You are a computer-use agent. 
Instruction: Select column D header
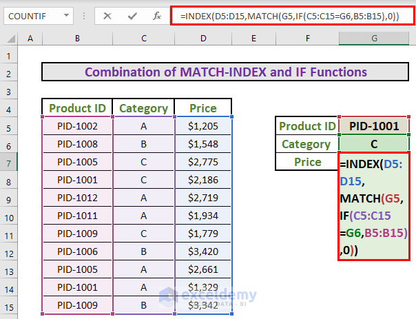pyautogui.click(x=202, y=38)
